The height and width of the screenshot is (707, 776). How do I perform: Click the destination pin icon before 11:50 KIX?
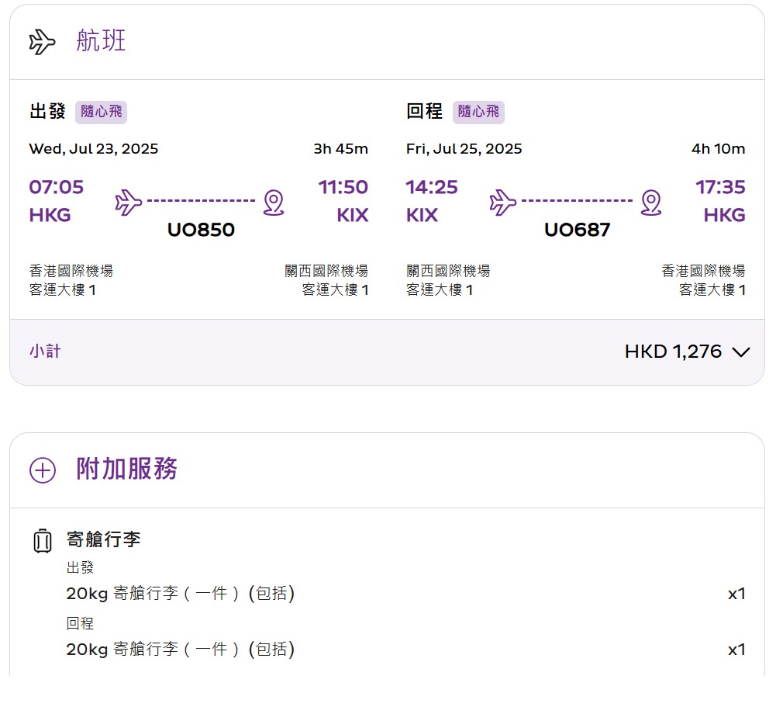(x=274, y=202)
